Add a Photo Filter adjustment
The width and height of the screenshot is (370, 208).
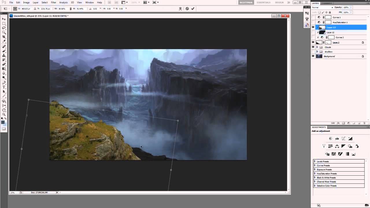350,146
